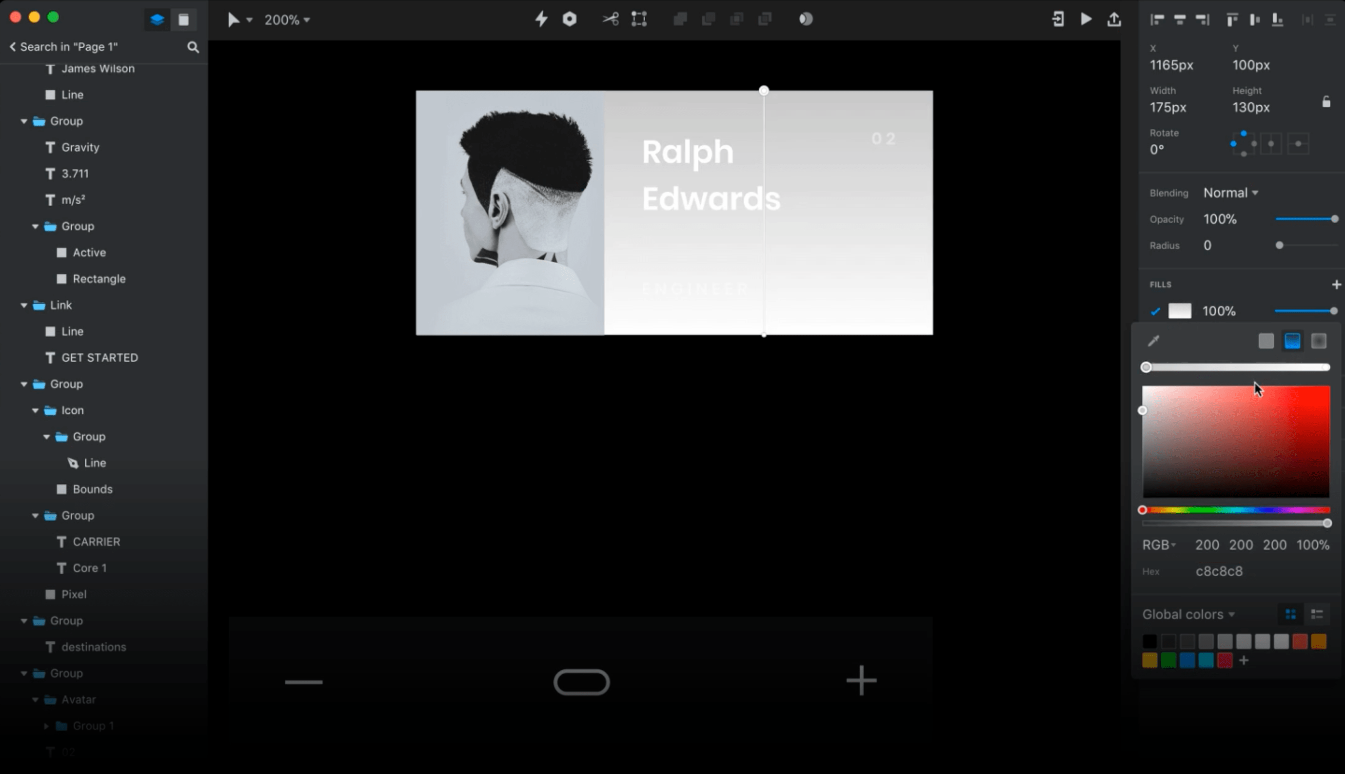Select solid color fill type
The image size is (1345, 774).
point(1266,341)
